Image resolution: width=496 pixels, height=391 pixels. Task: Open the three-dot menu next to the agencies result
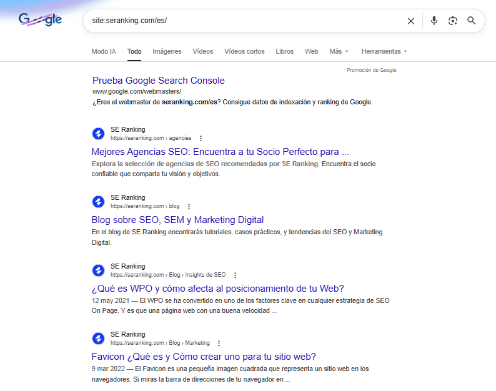(x=201, y=138)
